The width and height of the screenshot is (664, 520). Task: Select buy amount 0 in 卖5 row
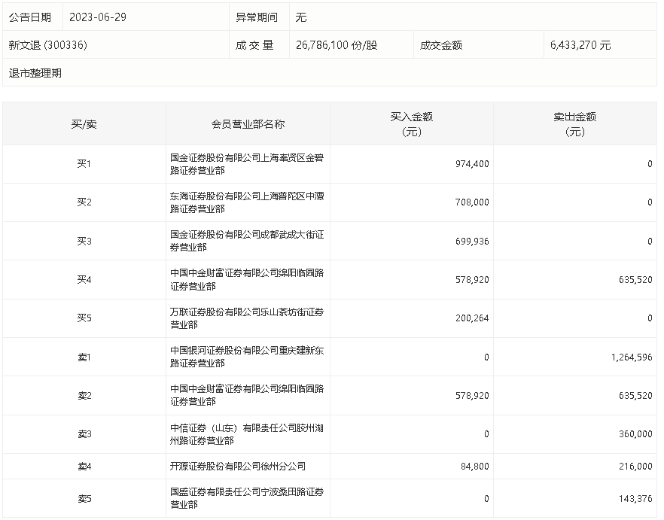click(486, 499)
